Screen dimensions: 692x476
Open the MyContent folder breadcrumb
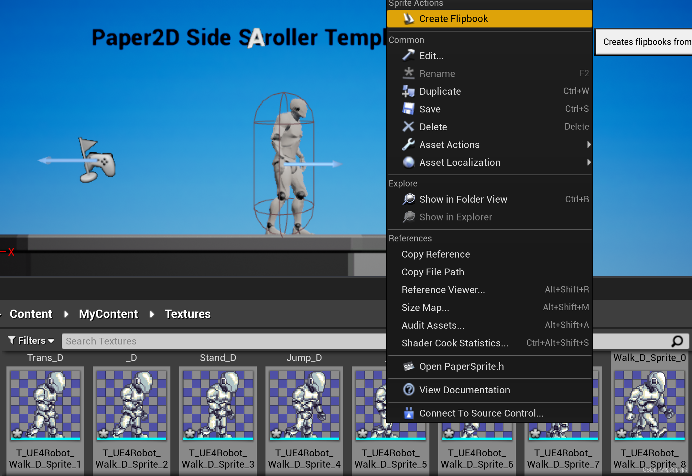[108, 313]
